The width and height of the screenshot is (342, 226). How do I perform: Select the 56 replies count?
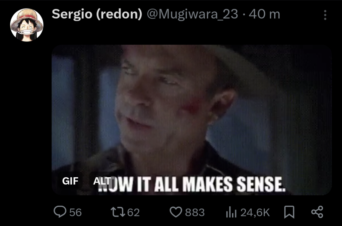tap(75, 212)
